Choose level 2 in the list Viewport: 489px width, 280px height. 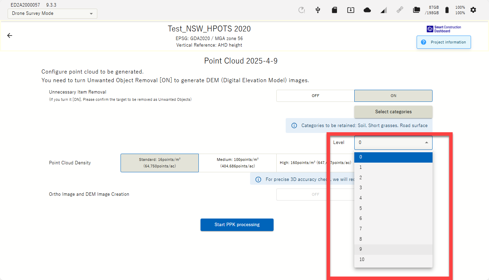coord(393,177)
